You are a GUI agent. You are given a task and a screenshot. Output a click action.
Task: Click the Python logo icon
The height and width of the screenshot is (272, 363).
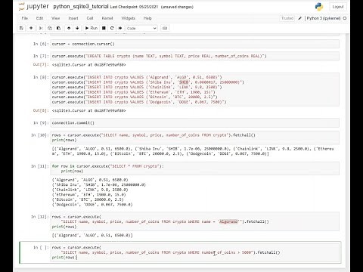[x=319, y=7]
